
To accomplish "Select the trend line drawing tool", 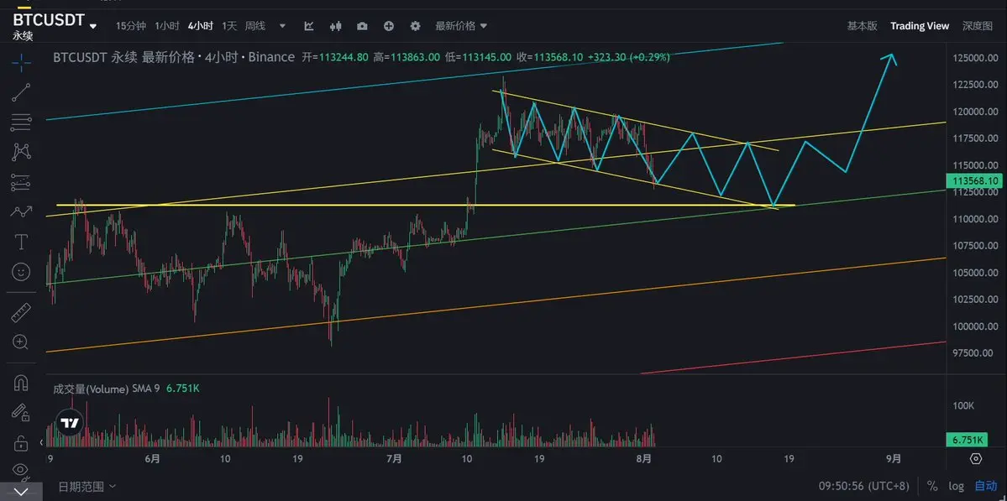I will click(x=21, y=92).
